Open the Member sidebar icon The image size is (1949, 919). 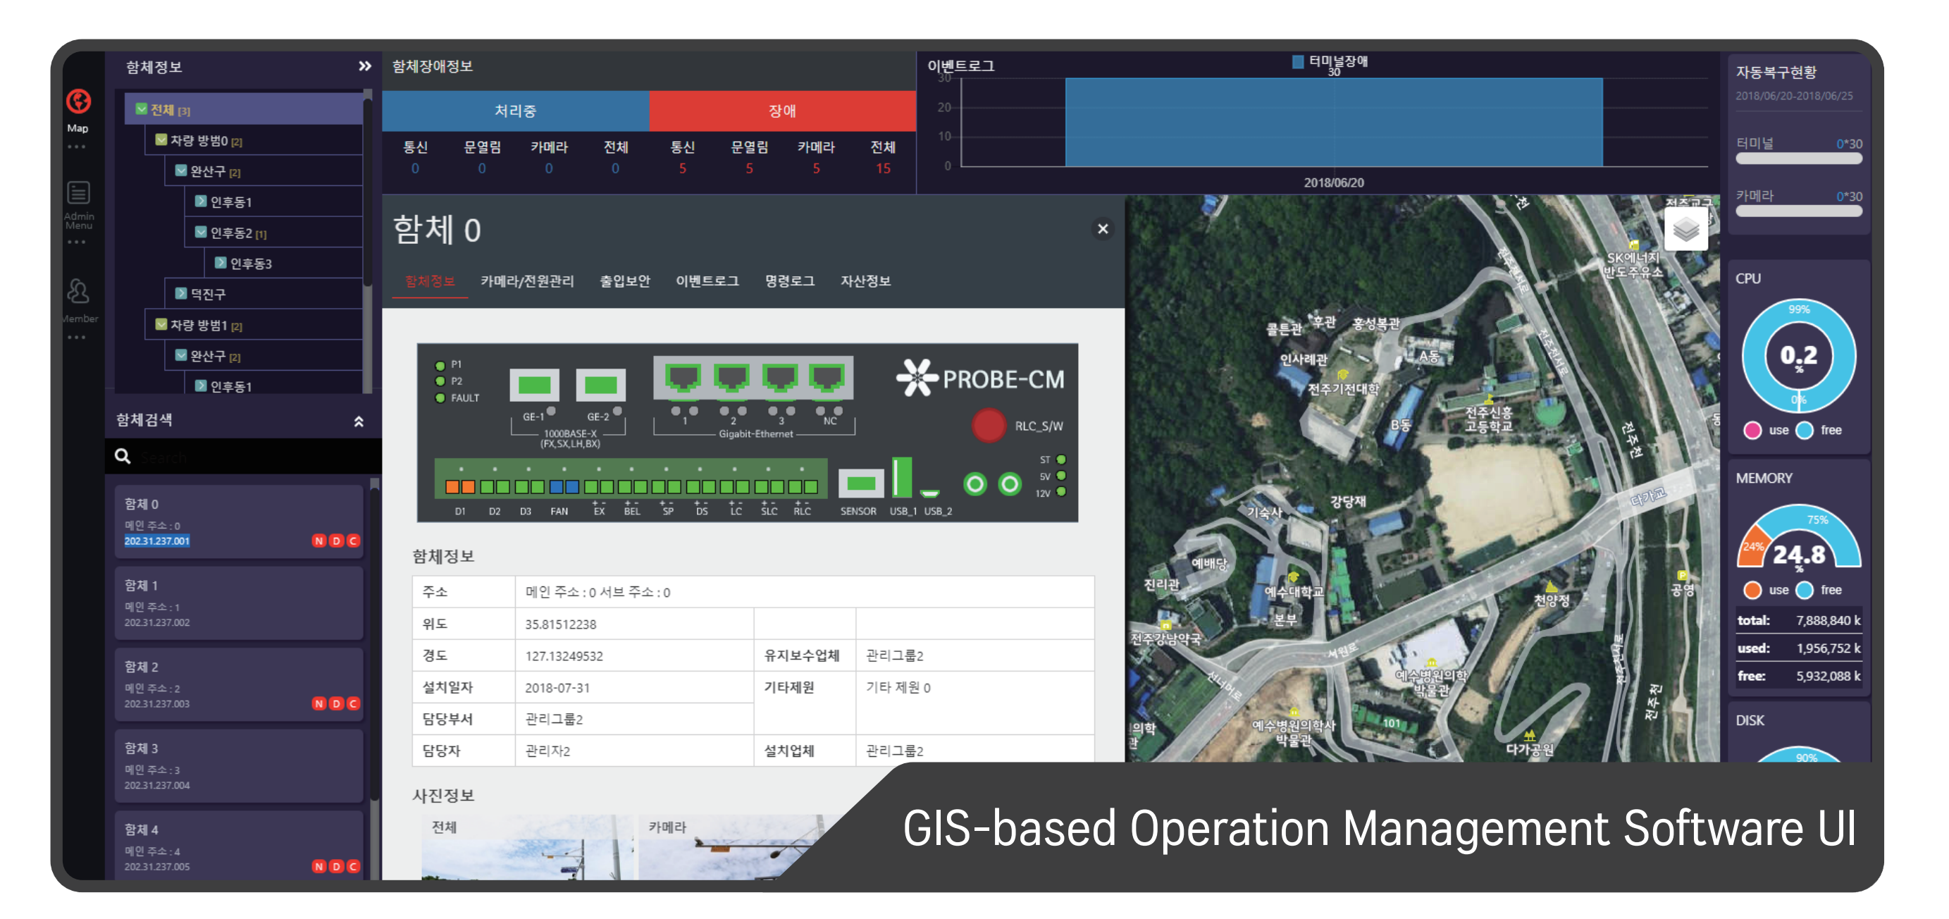[x=78, y=292]
